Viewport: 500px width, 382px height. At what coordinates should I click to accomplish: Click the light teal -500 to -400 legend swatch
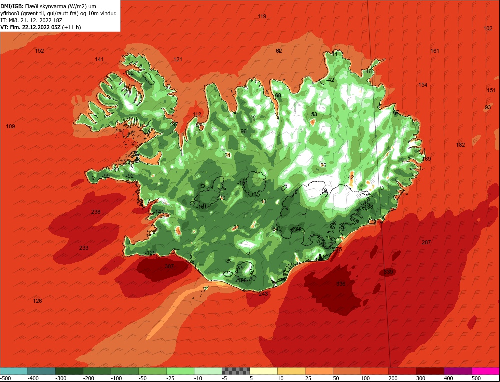[14, 371]
